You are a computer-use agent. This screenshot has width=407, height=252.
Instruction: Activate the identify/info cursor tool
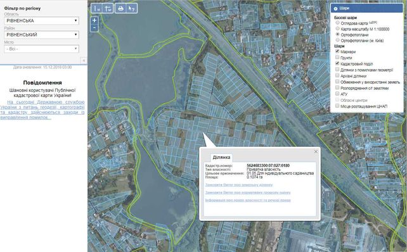tap(132, 8)
